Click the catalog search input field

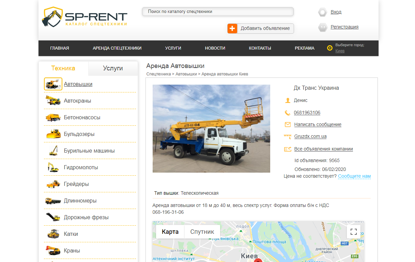(x=217, y=12)
